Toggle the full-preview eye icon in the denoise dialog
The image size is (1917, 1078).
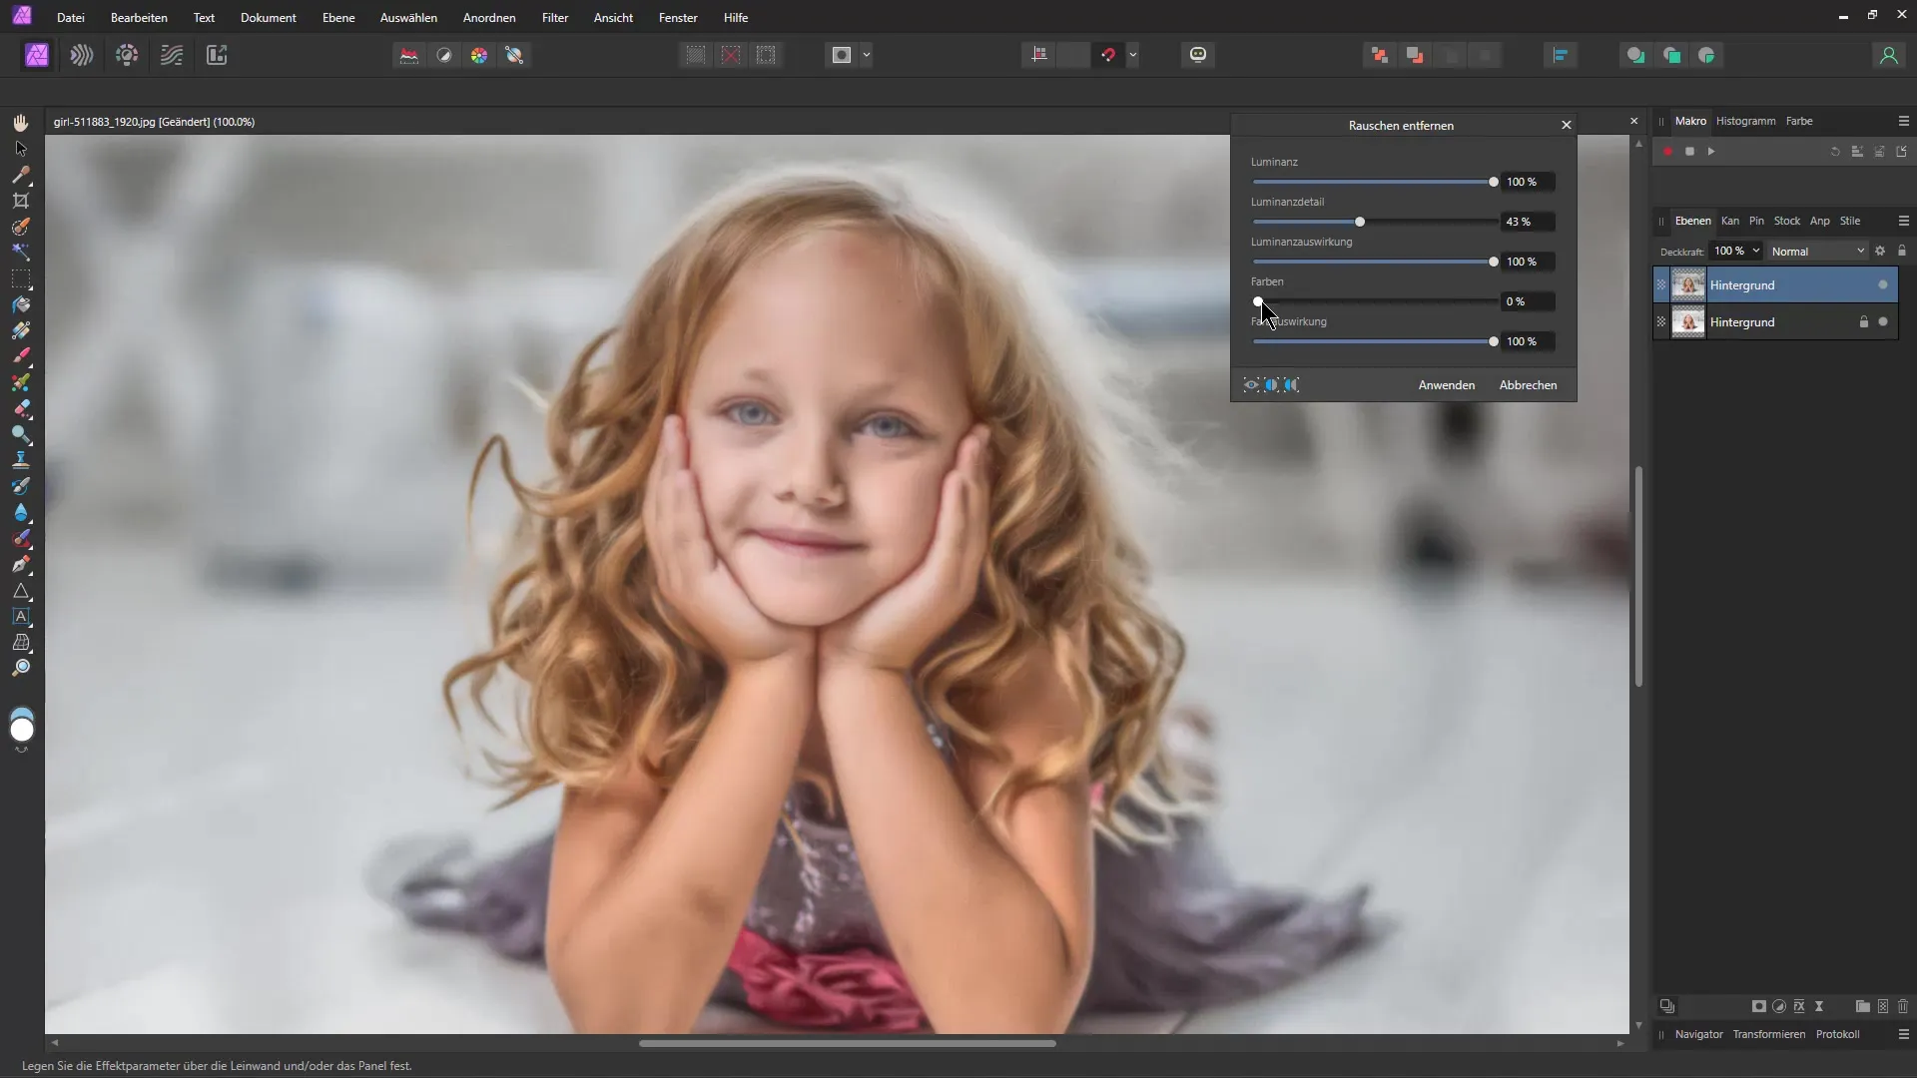1250,385
